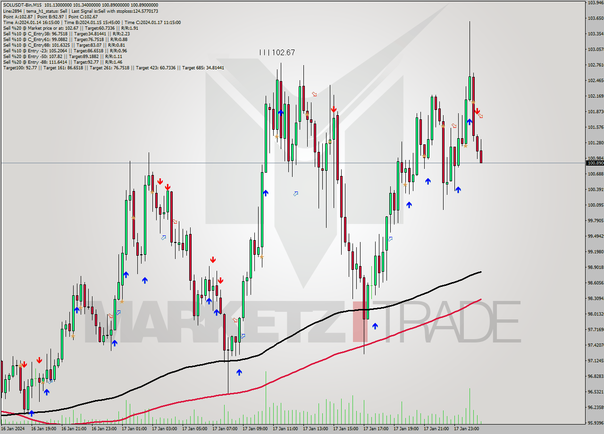The height and width of the screenshot is (434, 604).
Task: Click the 102.169 price axis label
Action: (596, 96)
